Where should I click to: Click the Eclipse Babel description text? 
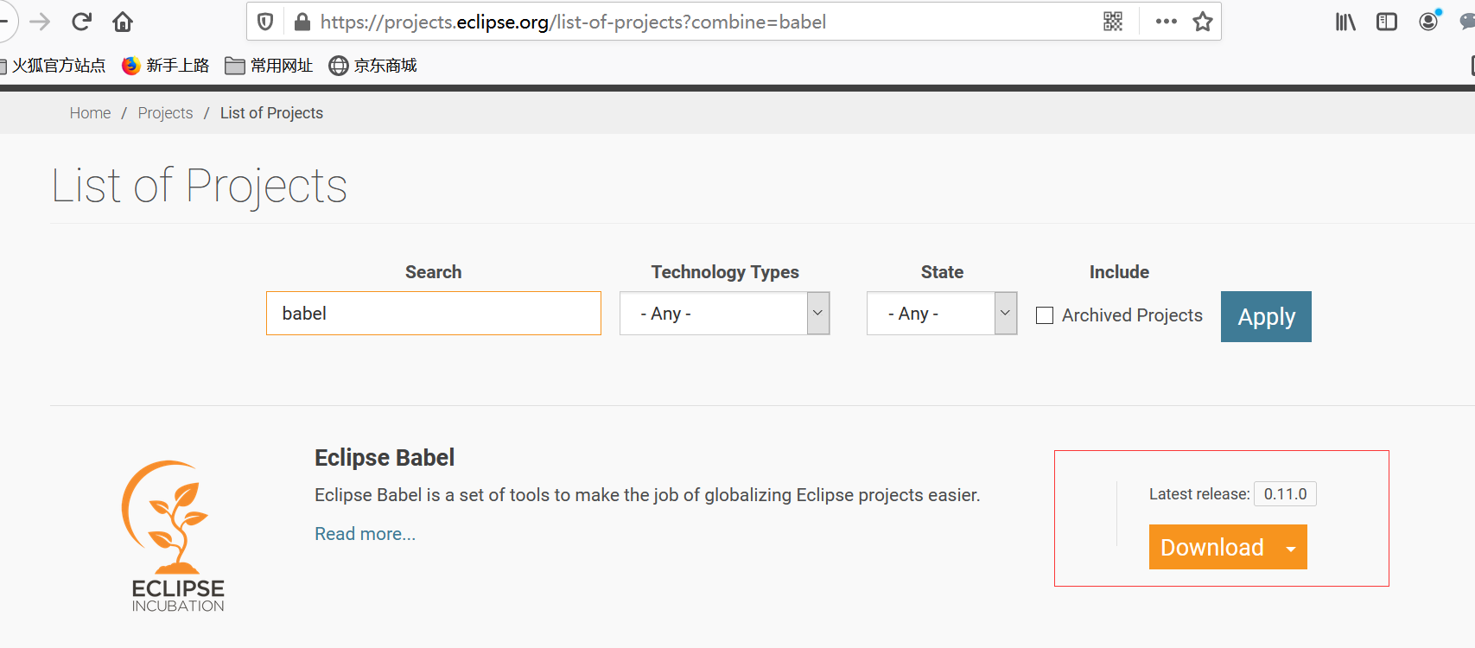click(x=647, y=495)
